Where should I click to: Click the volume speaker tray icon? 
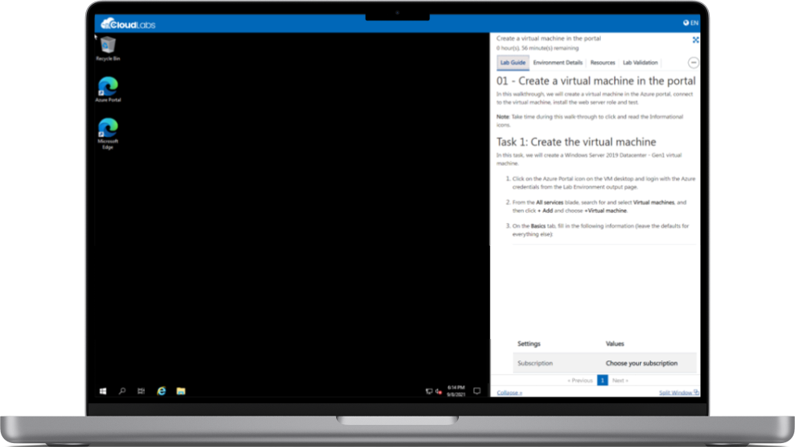[438, 391]
